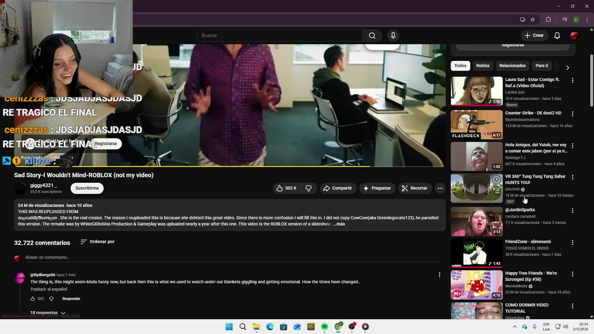Dislike the video

pos(309,188)
